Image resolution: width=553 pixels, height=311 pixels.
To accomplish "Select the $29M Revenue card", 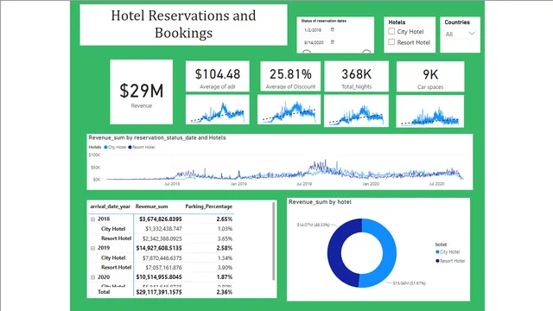I will [x=142, y=92].
